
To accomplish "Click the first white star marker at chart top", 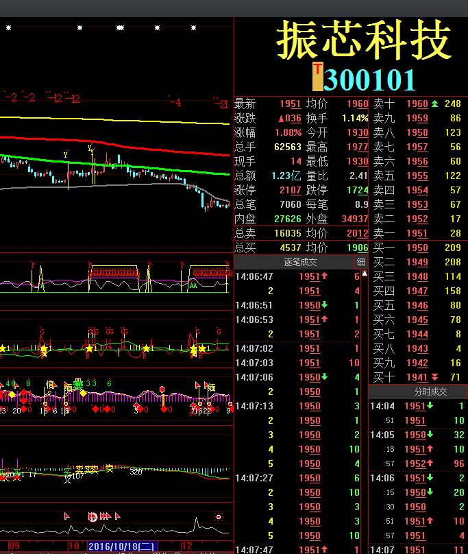I will (x=8, y=27).
